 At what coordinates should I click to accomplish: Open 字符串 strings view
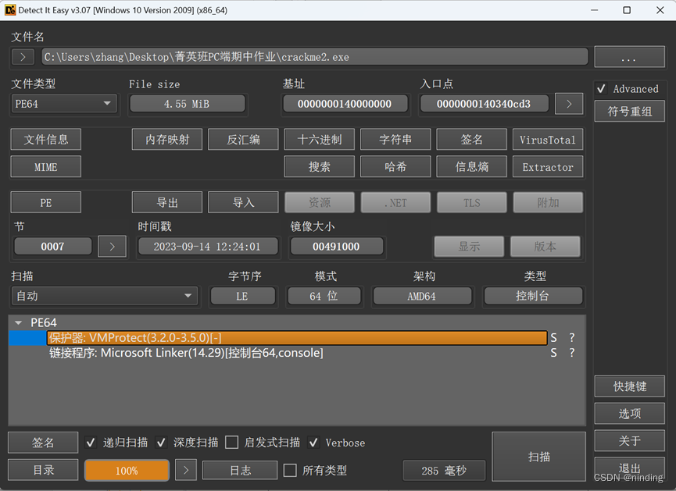(395, 139)
